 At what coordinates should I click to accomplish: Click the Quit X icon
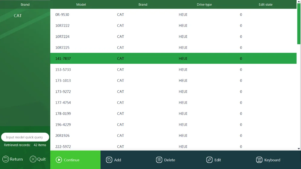coord(33,159)
